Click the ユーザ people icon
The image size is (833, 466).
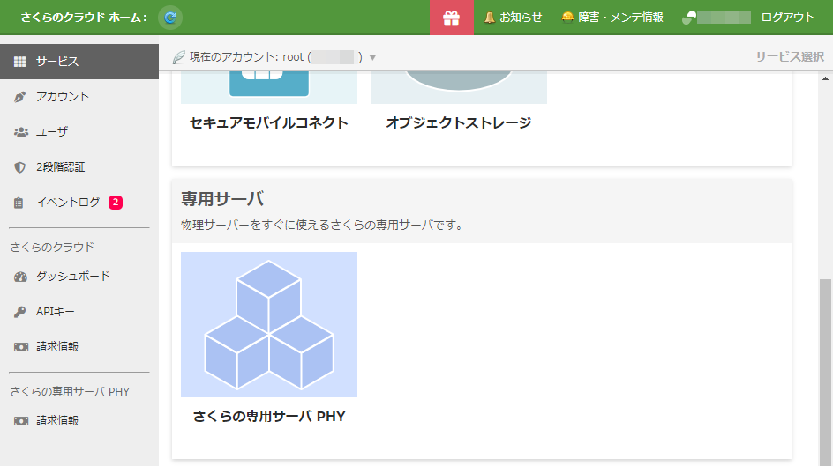point(20,132)
